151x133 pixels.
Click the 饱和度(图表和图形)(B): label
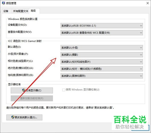tap(21, 75)
